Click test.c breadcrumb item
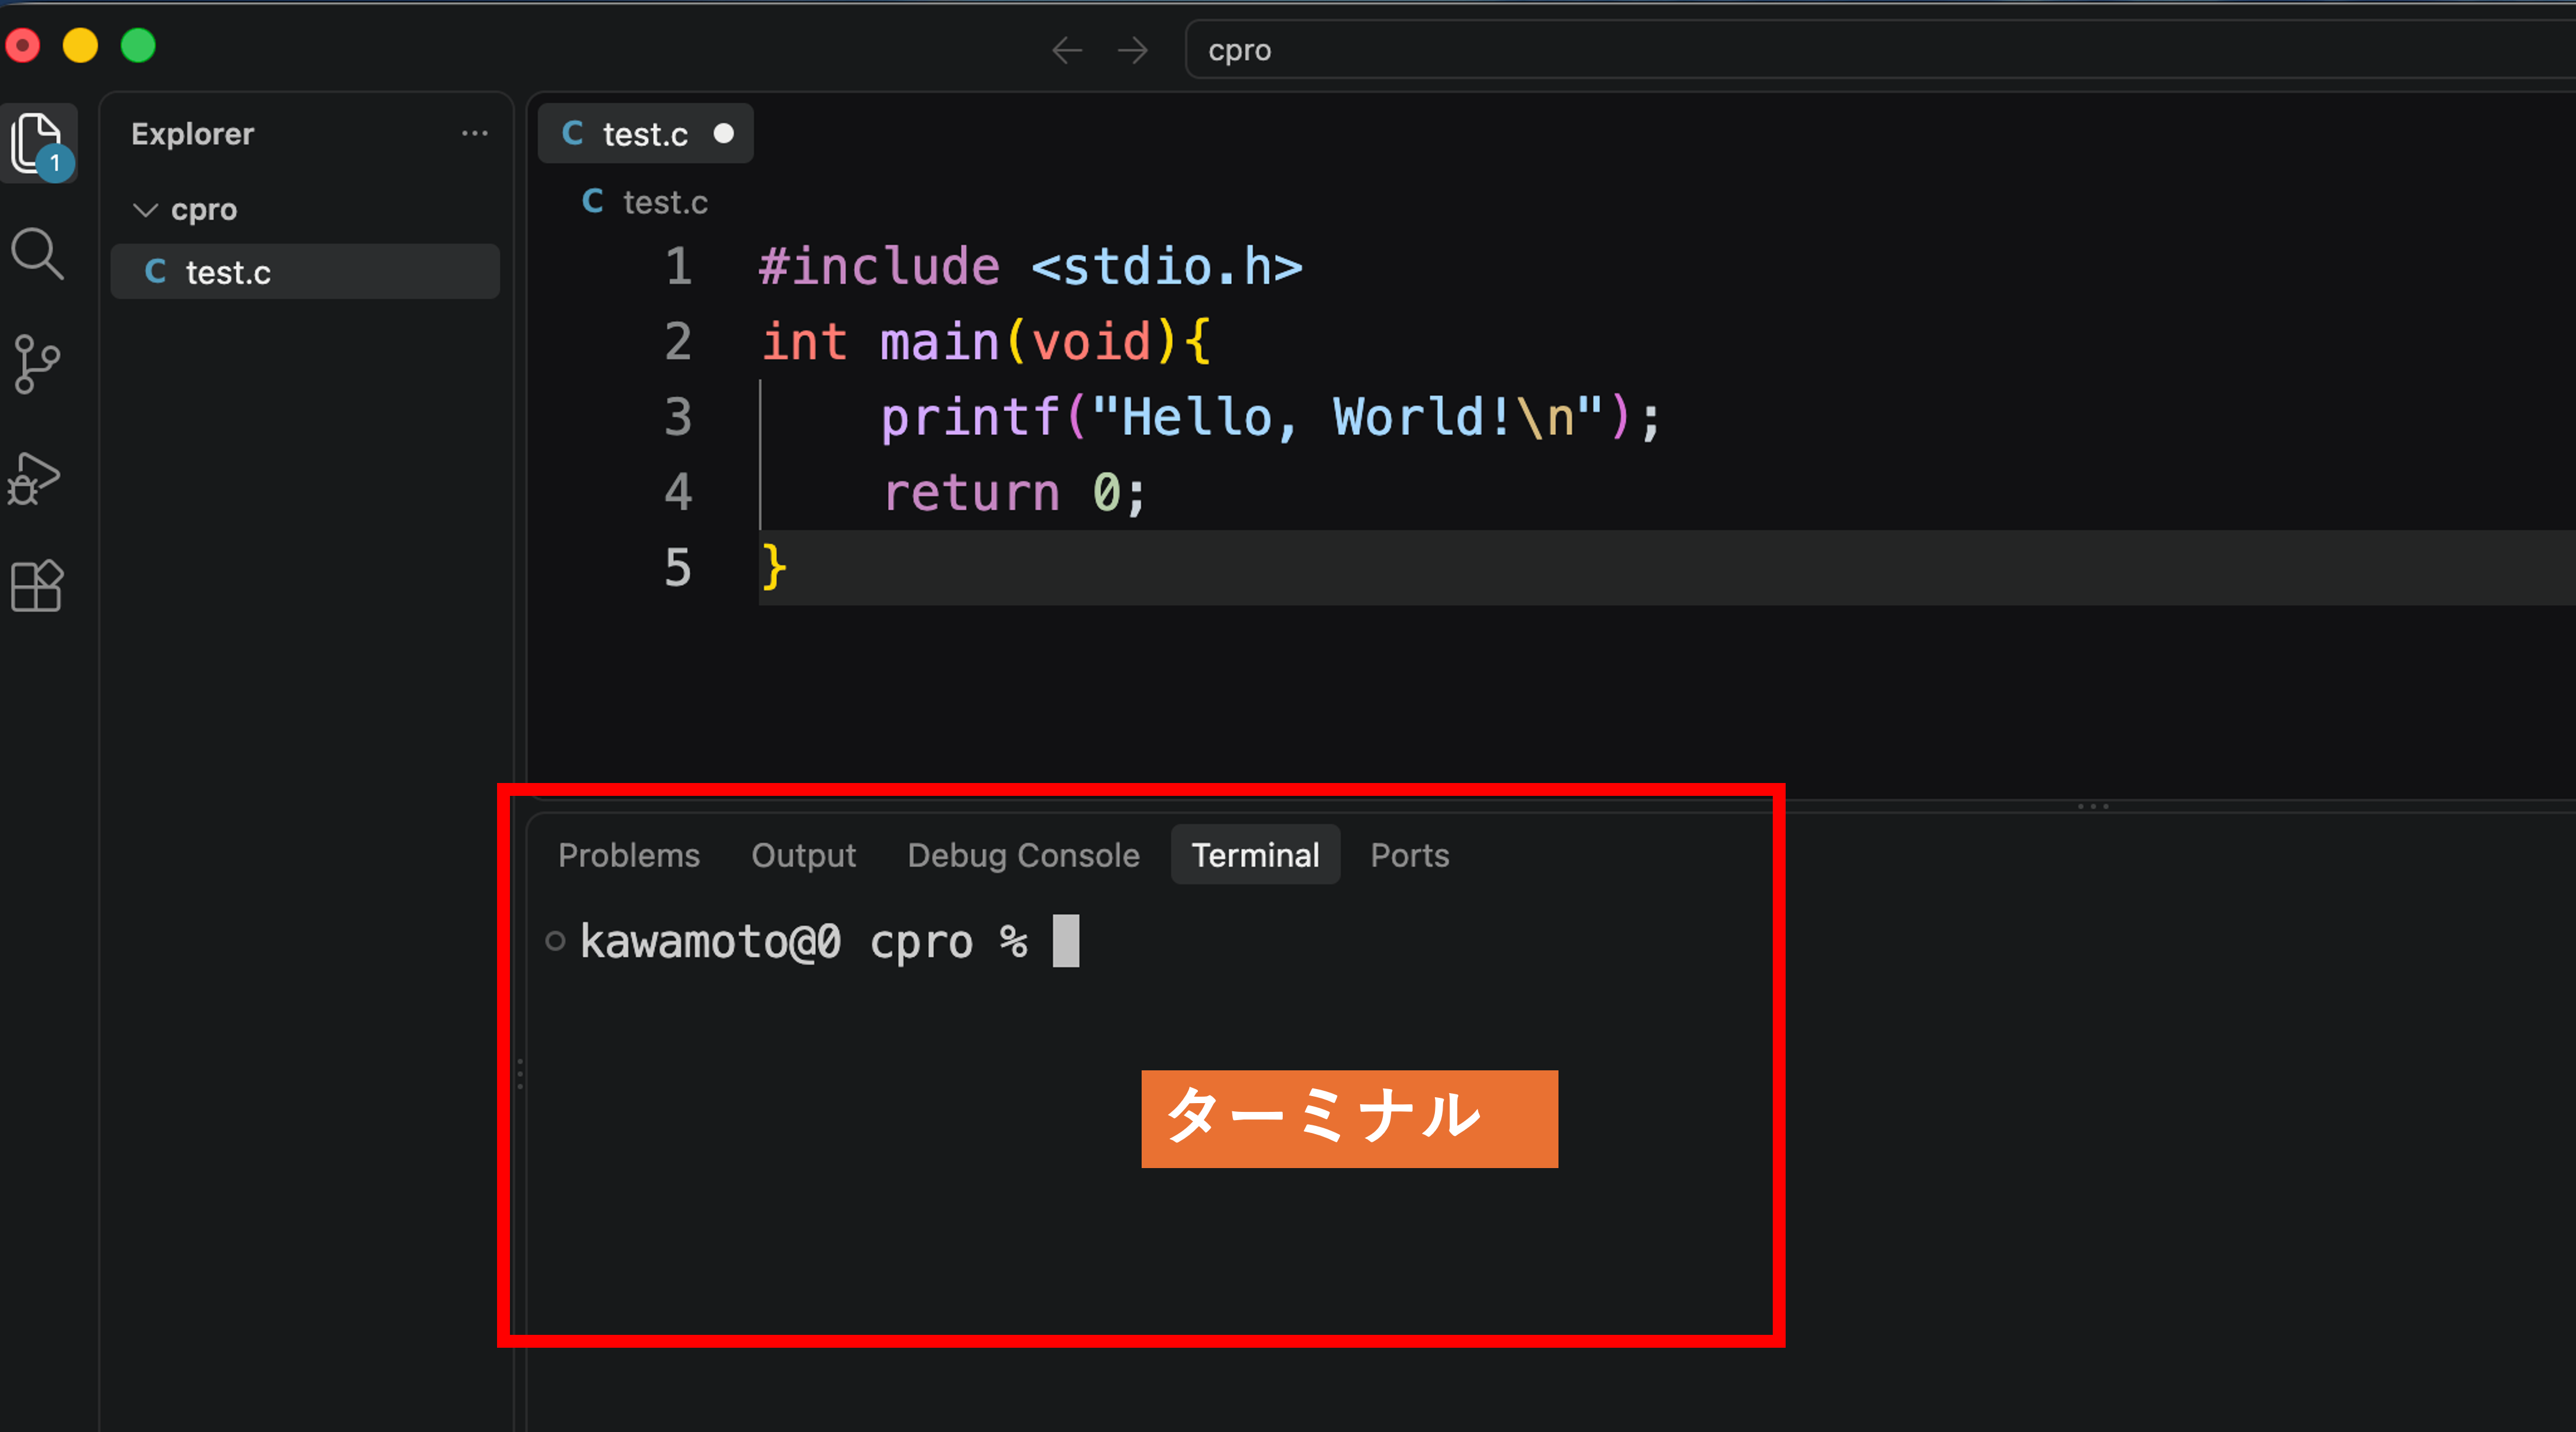The height and width of the screenshot is (1432, 2576). click(665, 202)
